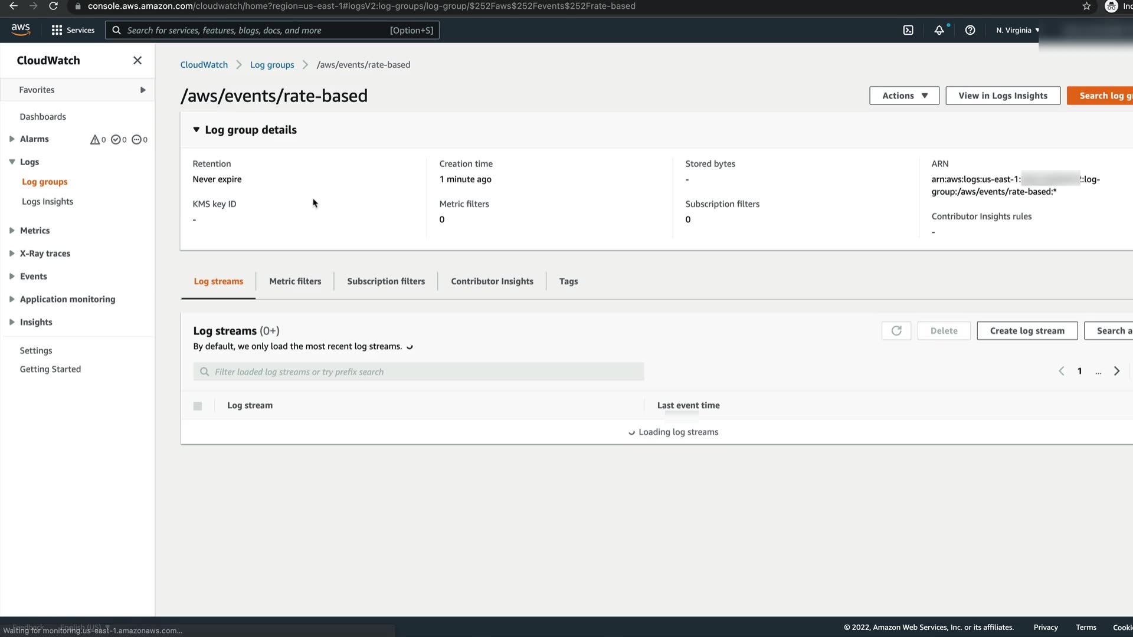Switch to the Metric filters tab
The width and height of the screenshot is (1133, 637).
[x=295, y=281]
